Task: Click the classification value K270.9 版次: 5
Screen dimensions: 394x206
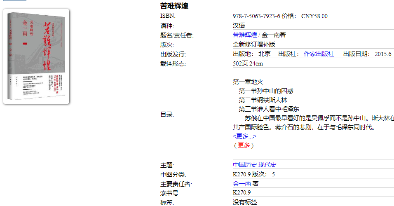Action: [254, 174]
